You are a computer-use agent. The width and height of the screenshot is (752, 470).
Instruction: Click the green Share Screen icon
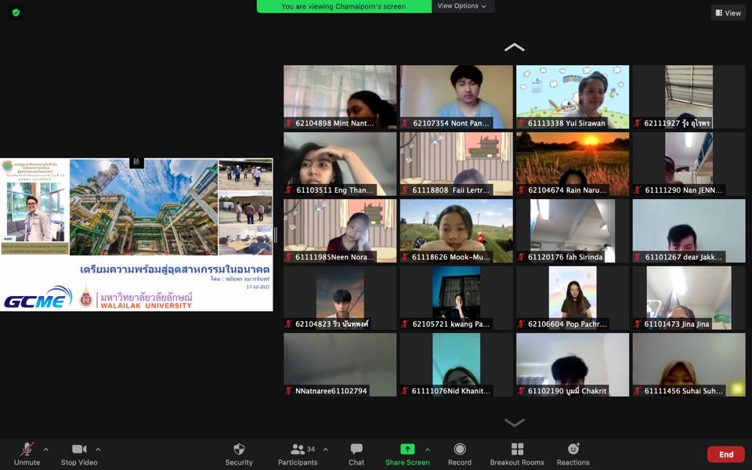[x=407, y=450]
